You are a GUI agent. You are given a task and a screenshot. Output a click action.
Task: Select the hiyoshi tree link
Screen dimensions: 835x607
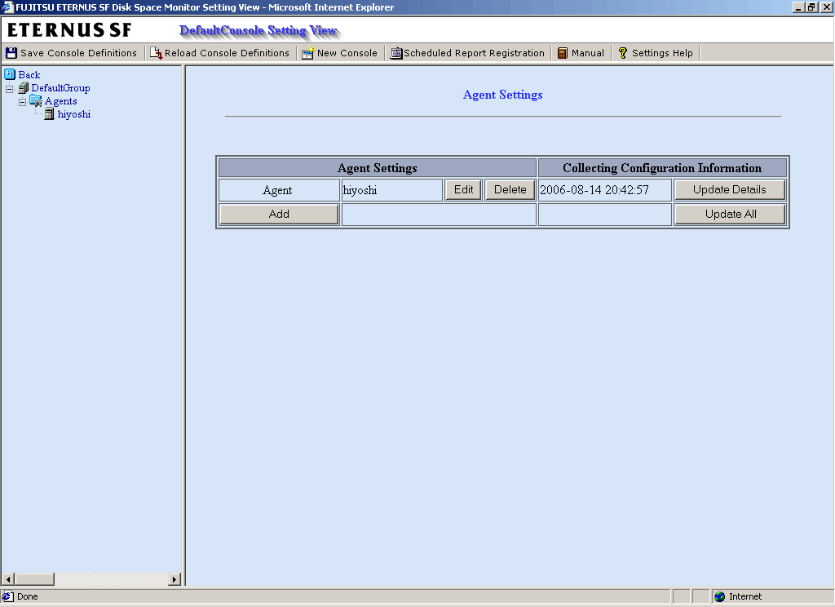74,114
